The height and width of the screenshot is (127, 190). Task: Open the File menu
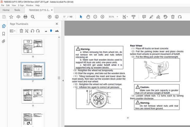(2, 5)
